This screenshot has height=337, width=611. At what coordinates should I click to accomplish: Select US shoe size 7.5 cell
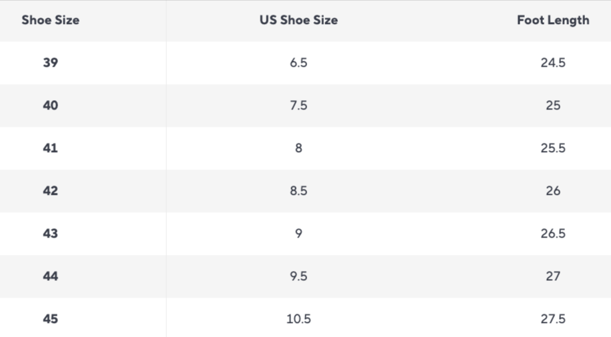click(x=298, y=105)
